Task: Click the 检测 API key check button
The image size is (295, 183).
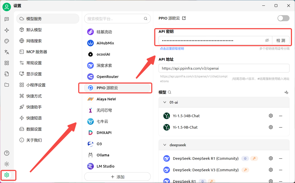Action: (281, 40)
